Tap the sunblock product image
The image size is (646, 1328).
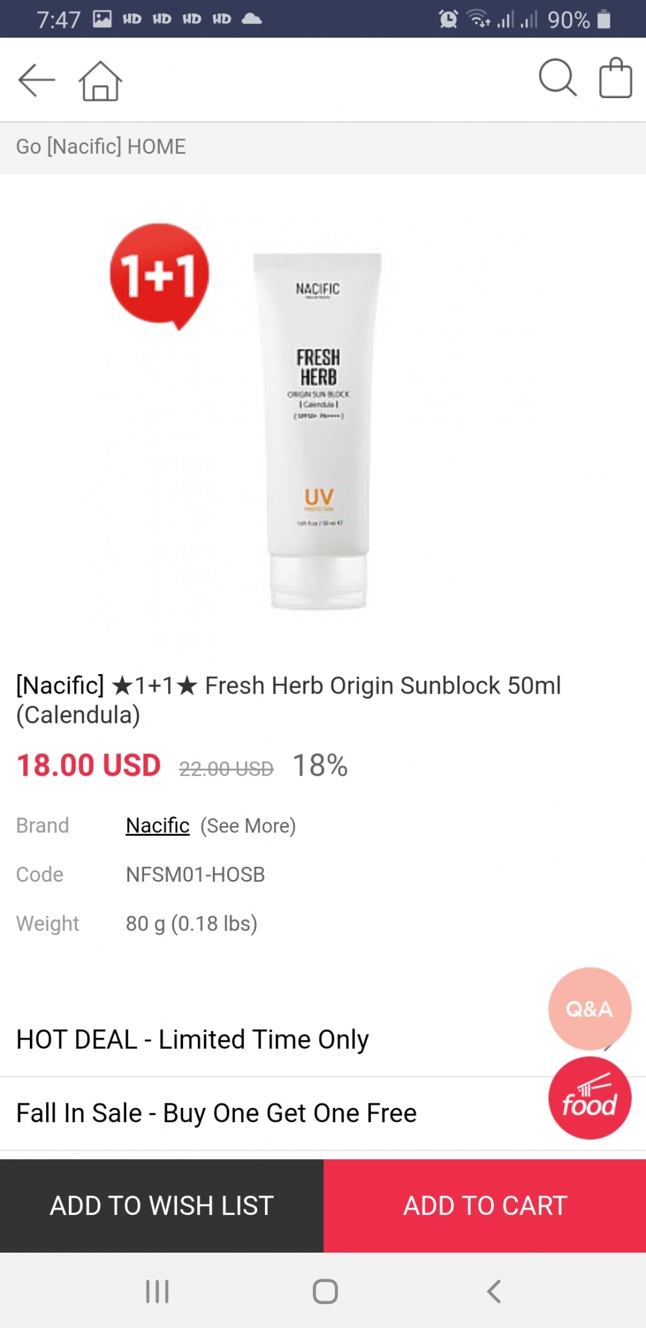click(317, 431)
